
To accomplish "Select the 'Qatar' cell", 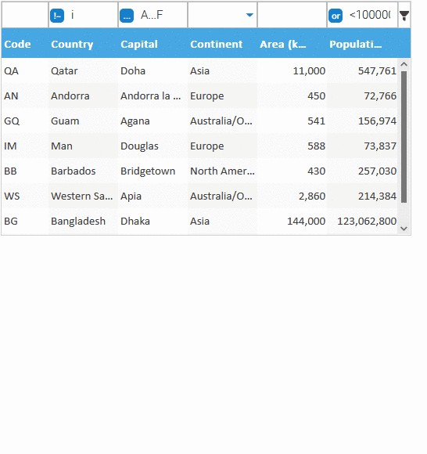I will (83, 71).
